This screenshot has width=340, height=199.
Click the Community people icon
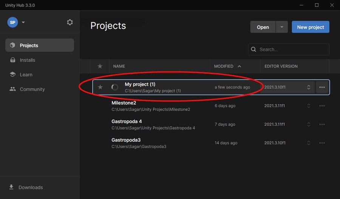pos(12,89)
